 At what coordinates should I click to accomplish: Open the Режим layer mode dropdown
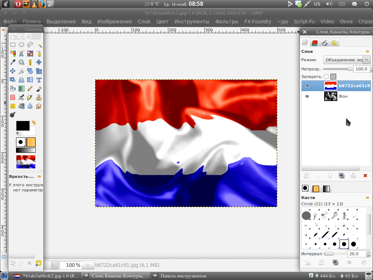point(347,60)
